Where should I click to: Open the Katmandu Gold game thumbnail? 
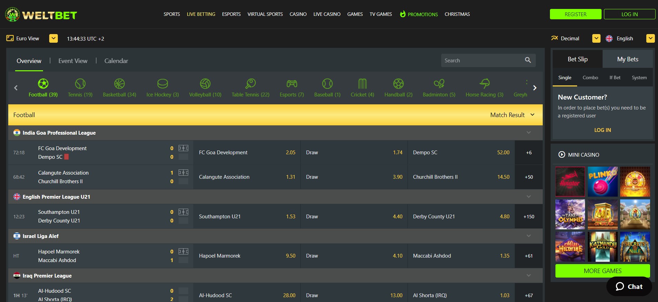[x=603, y=247]
